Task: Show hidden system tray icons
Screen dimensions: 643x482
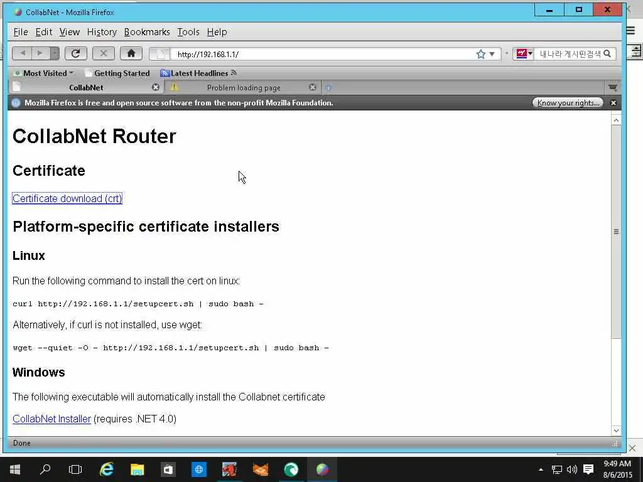Action: point(541,469)
